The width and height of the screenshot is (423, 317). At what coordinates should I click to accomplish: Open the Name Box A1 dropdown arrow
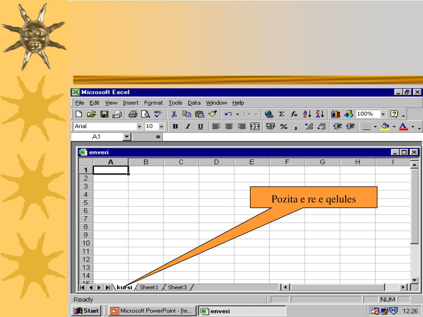126,137
